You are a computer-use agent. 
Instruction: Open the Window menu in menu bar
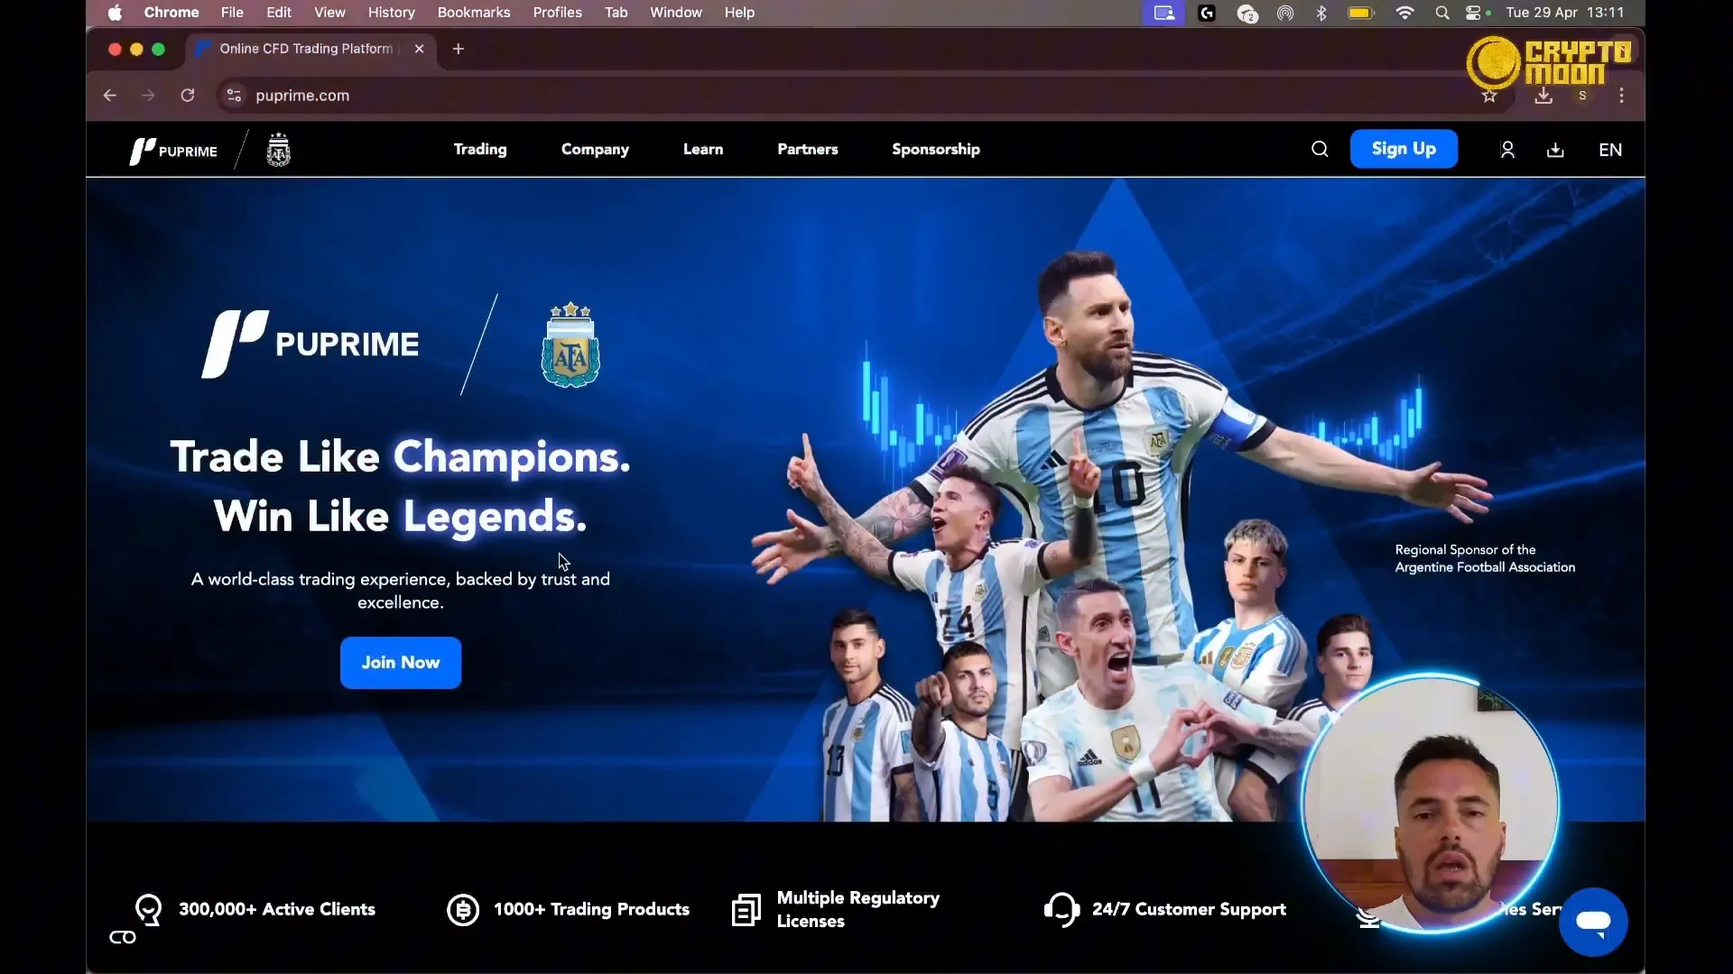tap(676, 13)
